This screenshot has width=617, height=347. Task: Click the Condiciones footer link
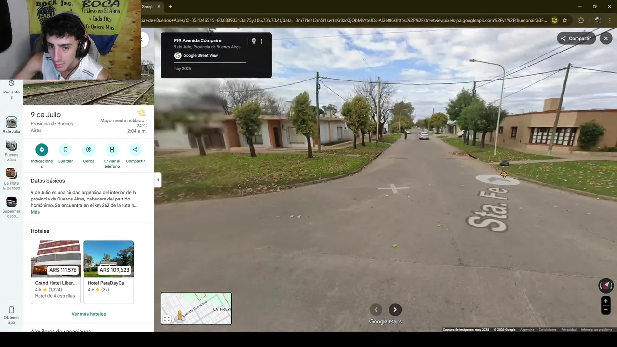[548, 330]
